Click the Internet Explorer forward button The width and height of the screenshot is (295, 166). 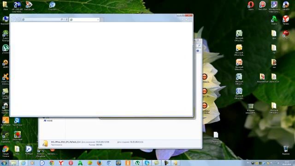pos(18,19)
